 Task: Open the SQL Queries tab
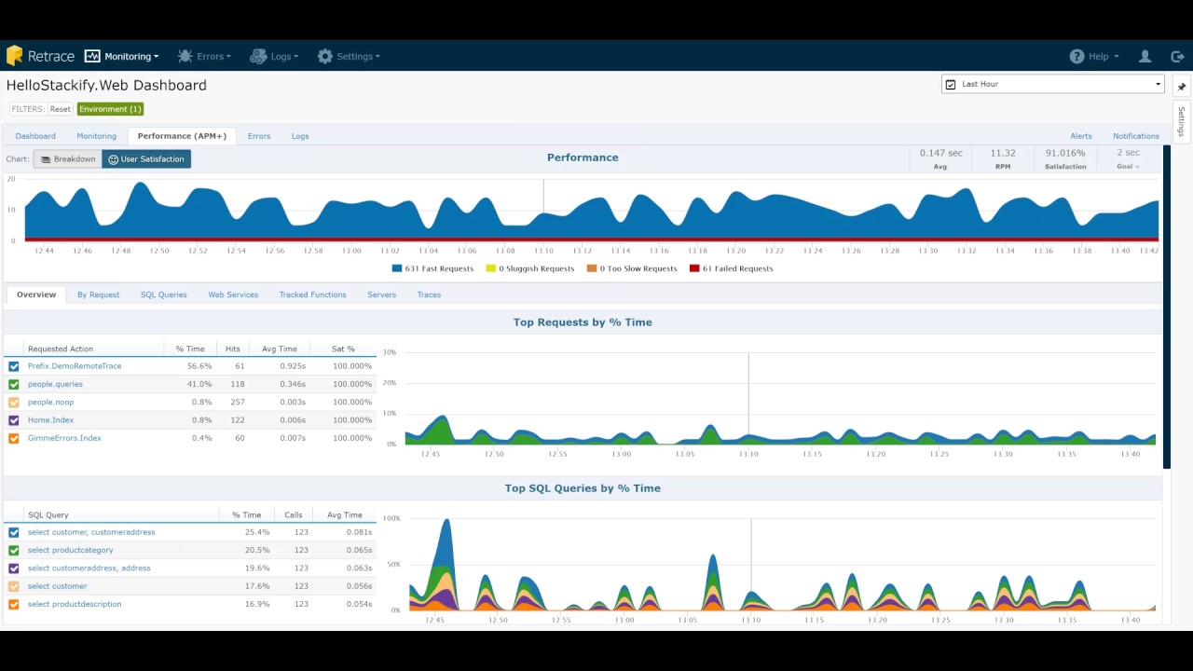click(x=164, y=294)
